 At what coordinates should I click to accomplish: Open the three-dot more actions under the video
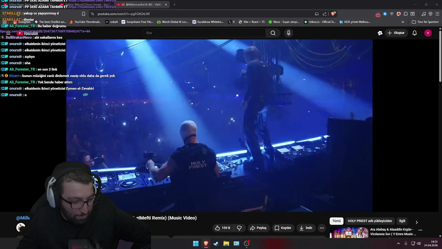click(322, 228)
